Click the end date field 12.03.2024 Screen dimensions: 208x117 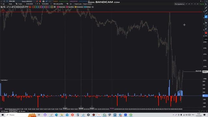[45, 4]
